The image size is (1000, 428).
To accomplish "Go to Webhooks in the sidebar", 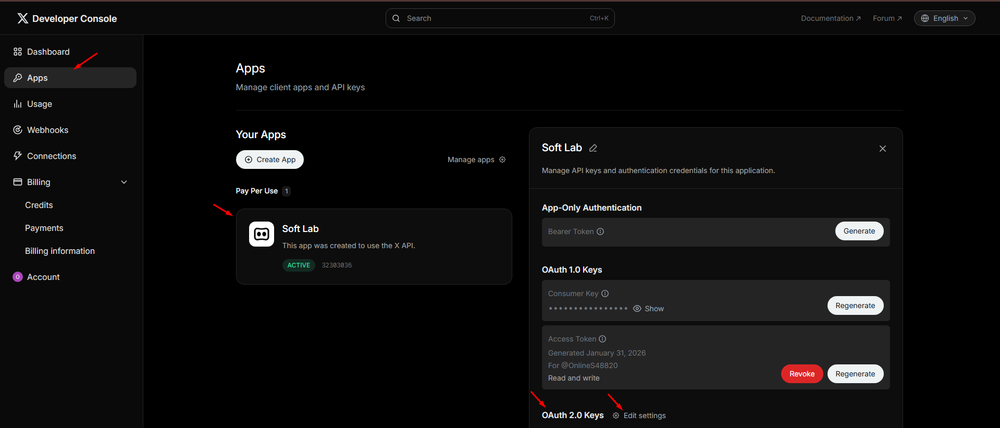I will point(47,130).
